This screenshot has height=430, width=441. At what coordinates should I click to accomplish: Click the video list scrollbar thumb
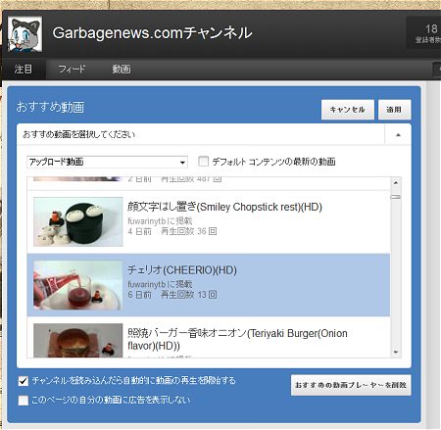click(396, 197)
